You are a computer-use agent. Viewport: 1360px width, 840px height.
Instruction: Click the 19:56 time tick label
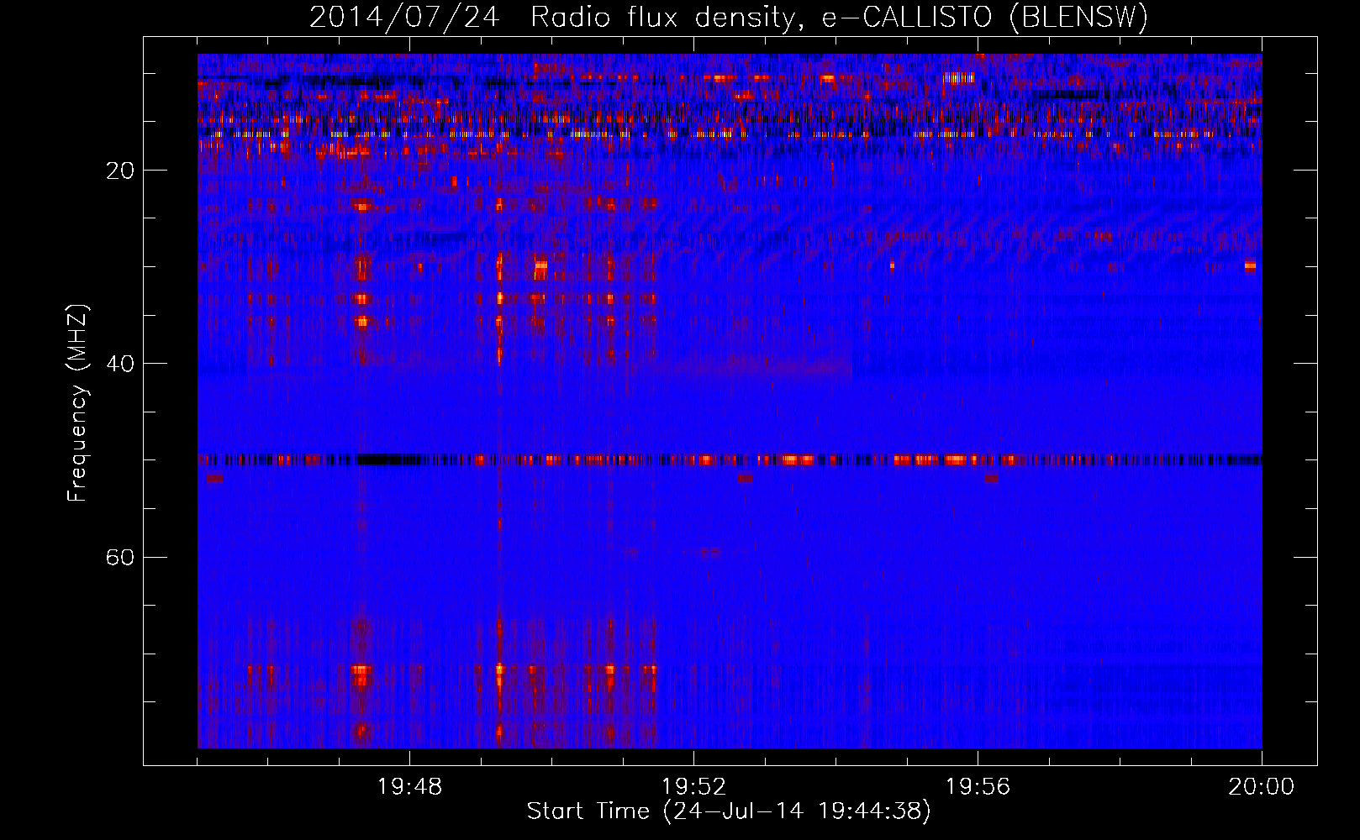(978, 787)
